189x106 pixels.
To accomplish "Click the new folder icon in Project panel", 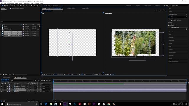I will tap(4, 74).
